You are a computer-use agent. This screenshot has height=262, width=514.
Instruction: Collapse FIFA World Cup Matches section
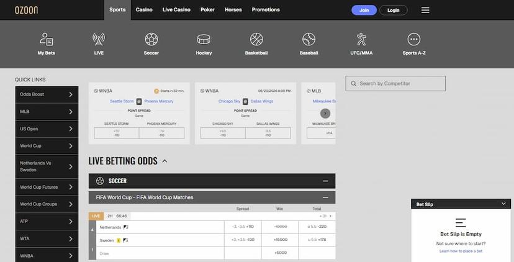click(x=325, y=197)
